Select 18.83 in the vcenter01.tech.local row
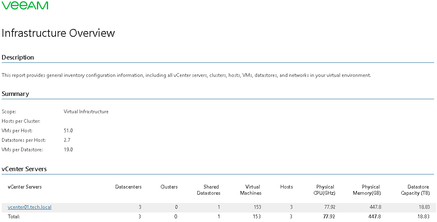The image size is (437, 222). (x=424, y=207)
